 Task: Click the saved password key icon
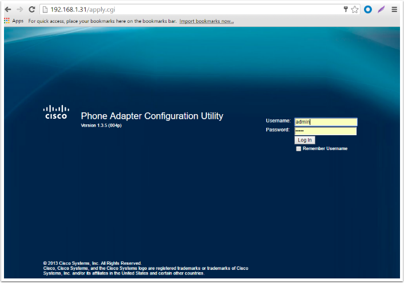[346, 10]
